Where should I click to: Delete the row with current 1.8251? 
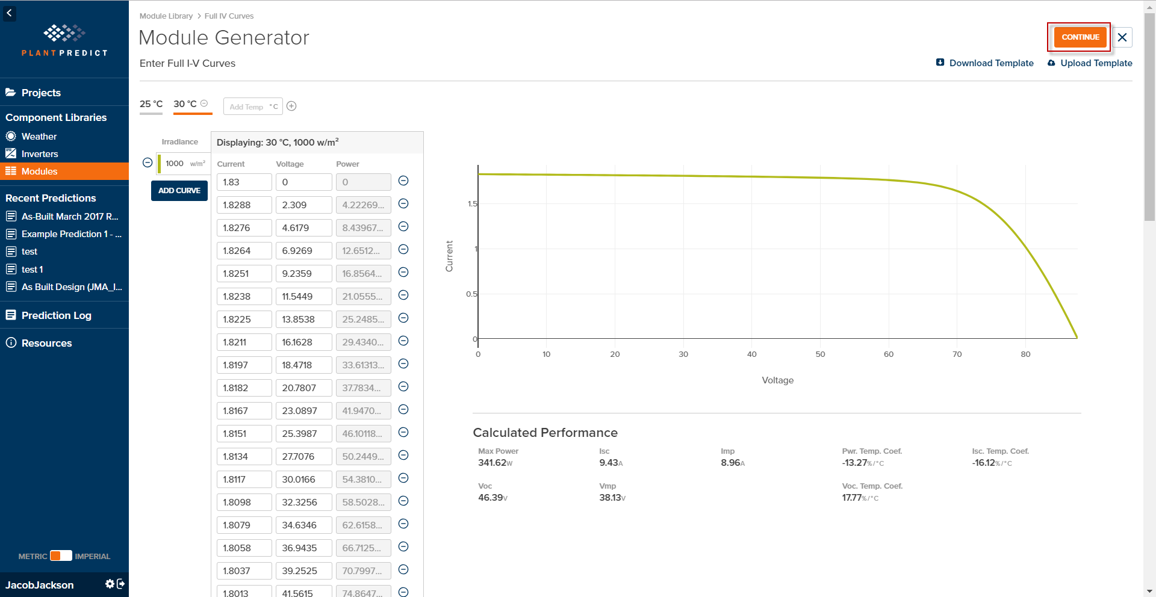pos(404,273)
